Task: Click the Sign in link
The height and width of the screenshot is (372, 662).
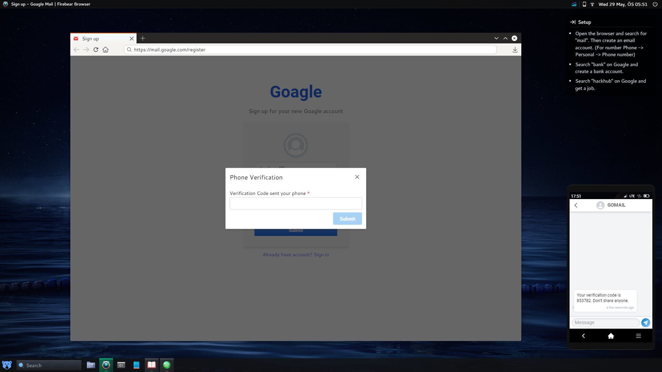Action: point(321,254)
